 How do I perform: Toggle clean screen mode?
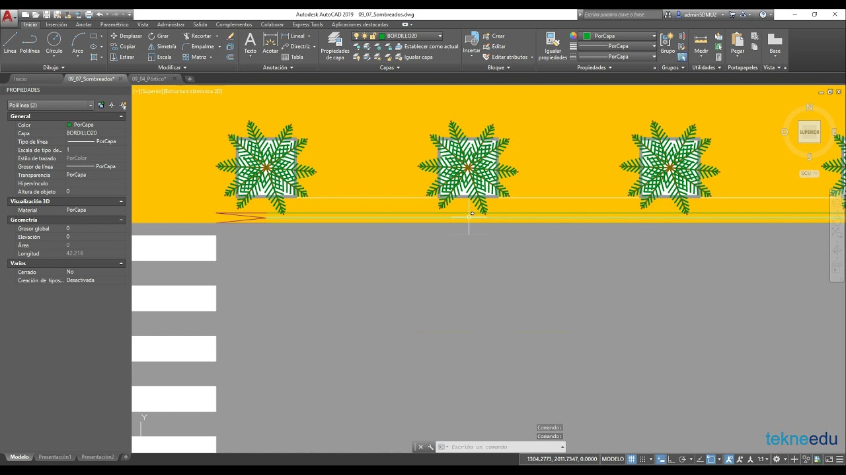point(829,459)
